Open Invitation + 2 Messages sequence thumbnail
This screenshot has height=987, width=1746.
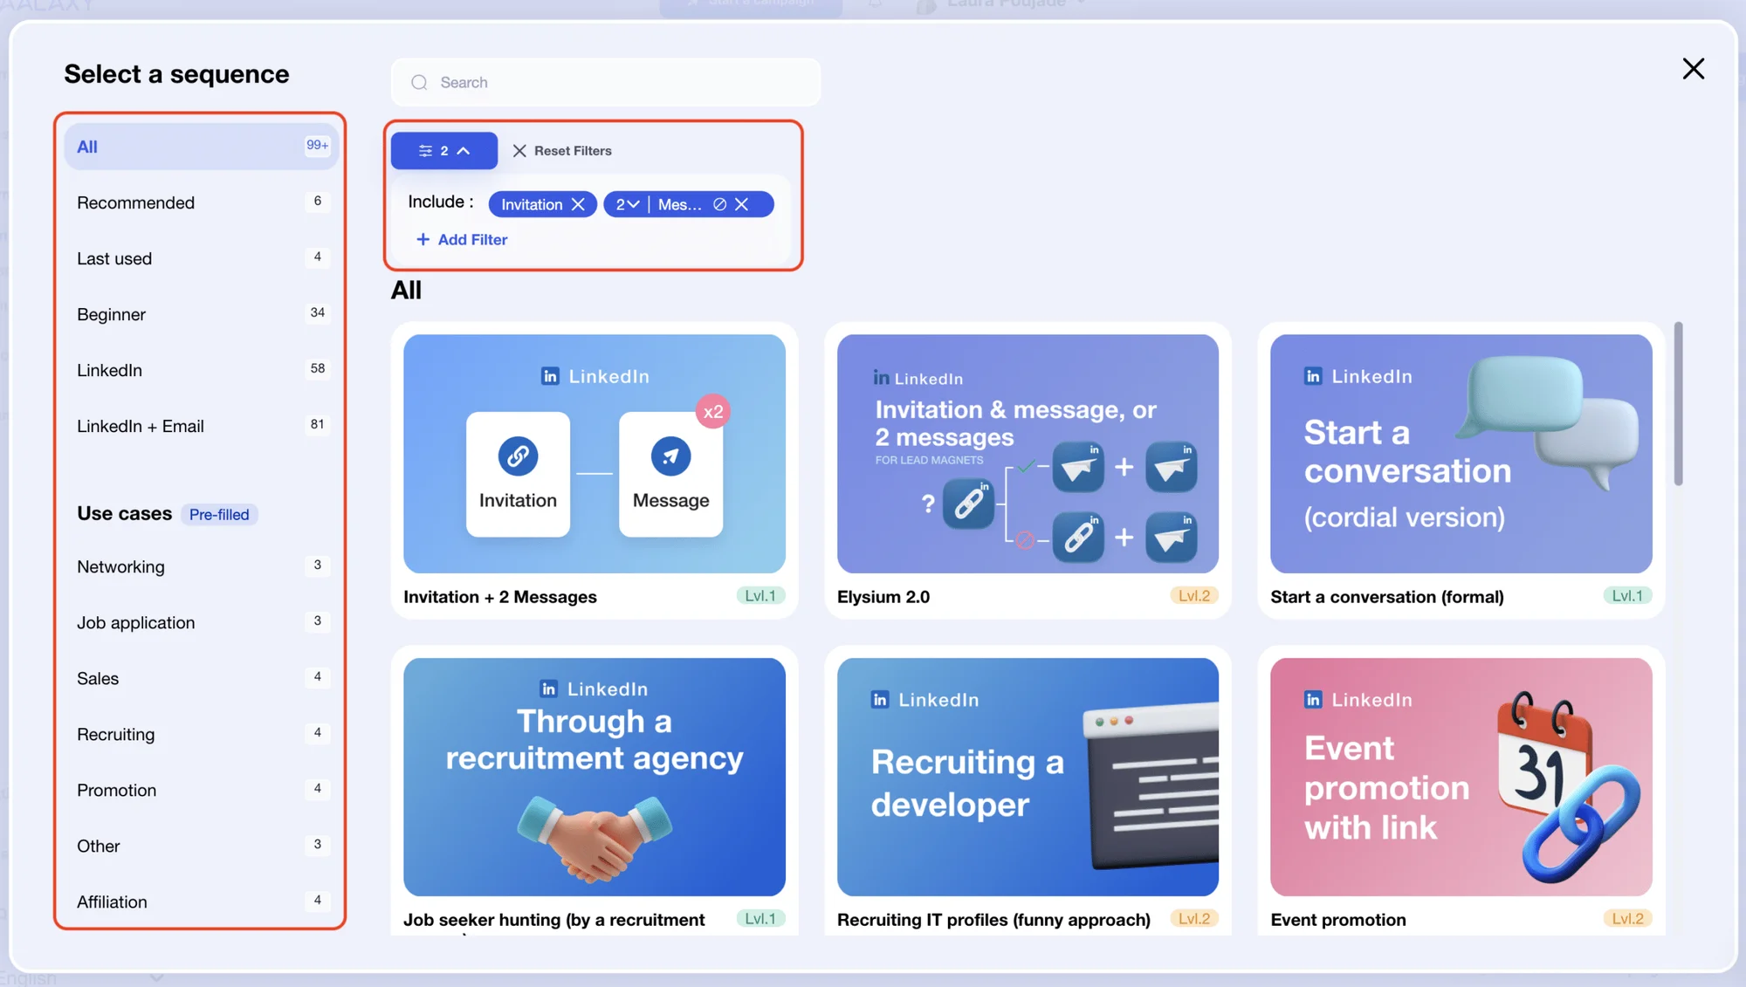pyautogui.click(x=594, y=454)
